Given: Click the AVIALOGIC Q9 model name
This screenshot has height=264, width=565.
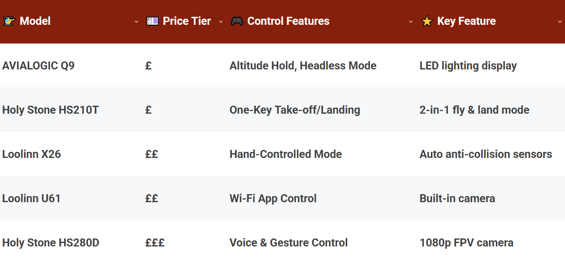Looking at the screenshot, I should pyautogui.click(x=39, y=66).
